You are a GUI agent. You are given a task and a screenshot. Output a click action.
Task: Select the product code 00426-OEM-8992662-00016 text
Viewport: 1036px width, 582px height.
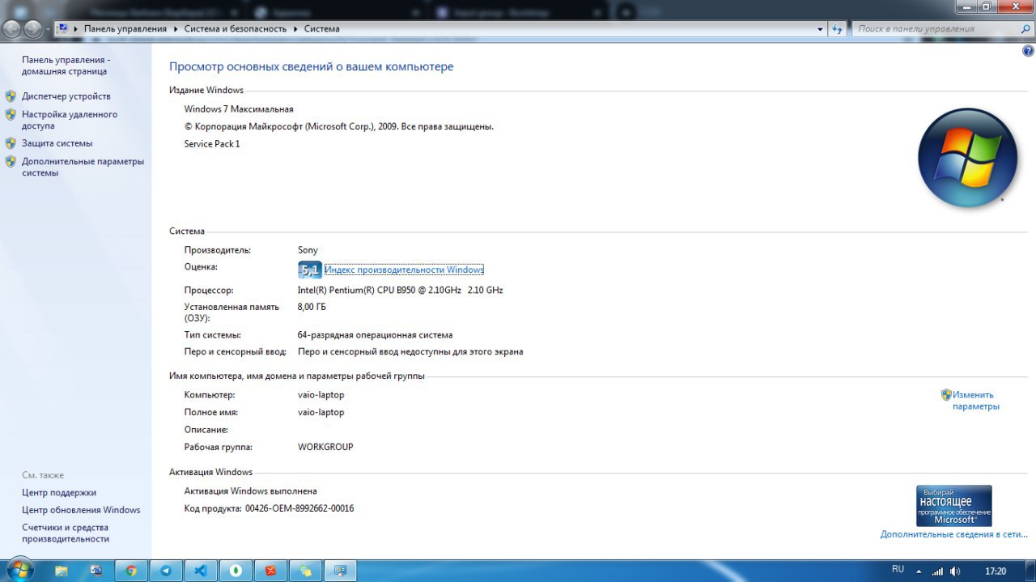(299, 508)
